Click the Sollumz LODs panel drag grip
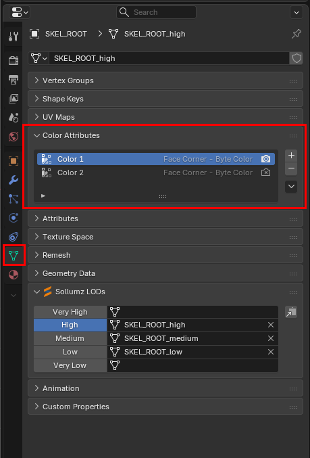The image size is (310, 458). pyautogui.click(x=293, y=292)
